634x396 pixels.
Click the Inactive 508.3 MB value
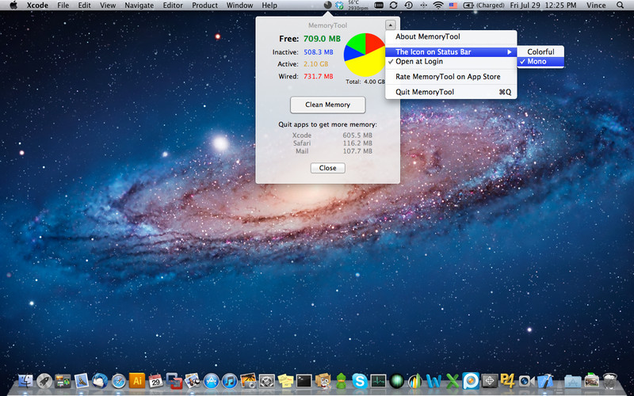[319, 52]
